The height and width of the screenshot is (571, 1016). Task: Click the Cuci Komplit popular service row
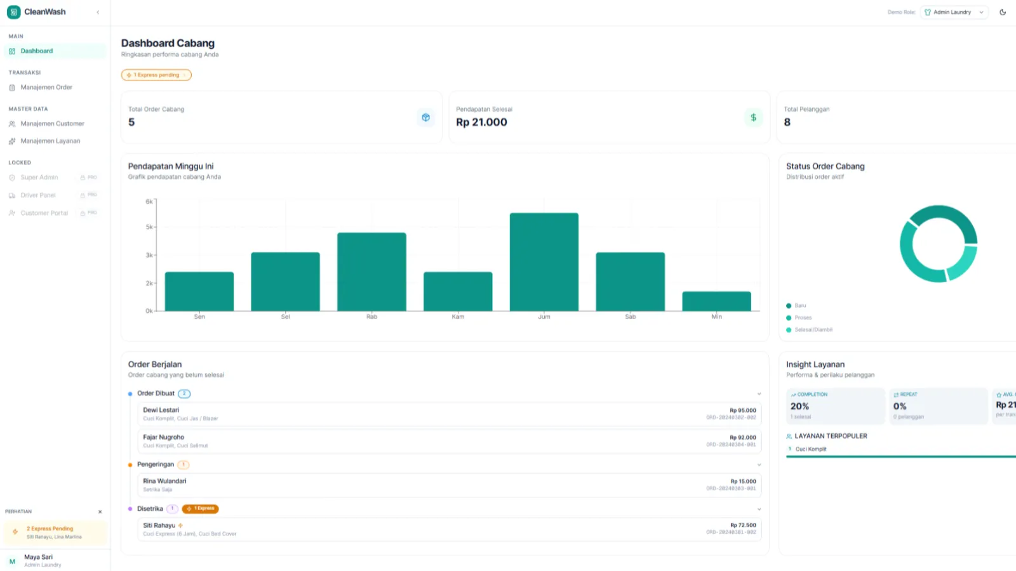[901, 451]
